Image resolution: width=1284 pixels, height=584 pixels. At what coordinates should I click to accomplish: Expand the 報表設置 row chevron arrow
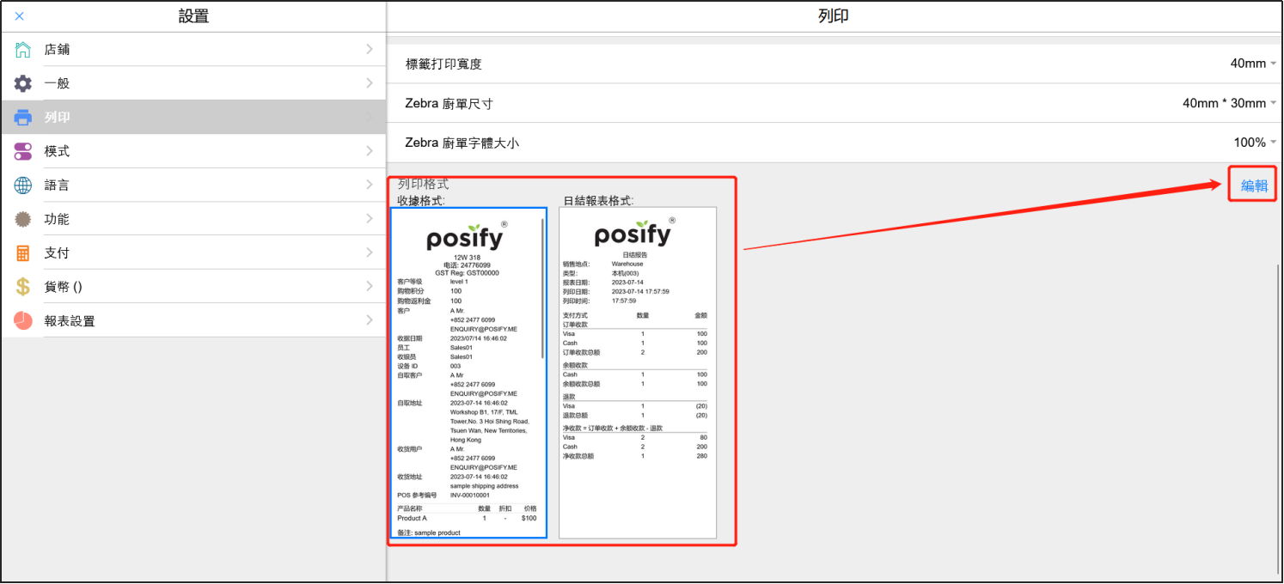[x=370, y=320]
